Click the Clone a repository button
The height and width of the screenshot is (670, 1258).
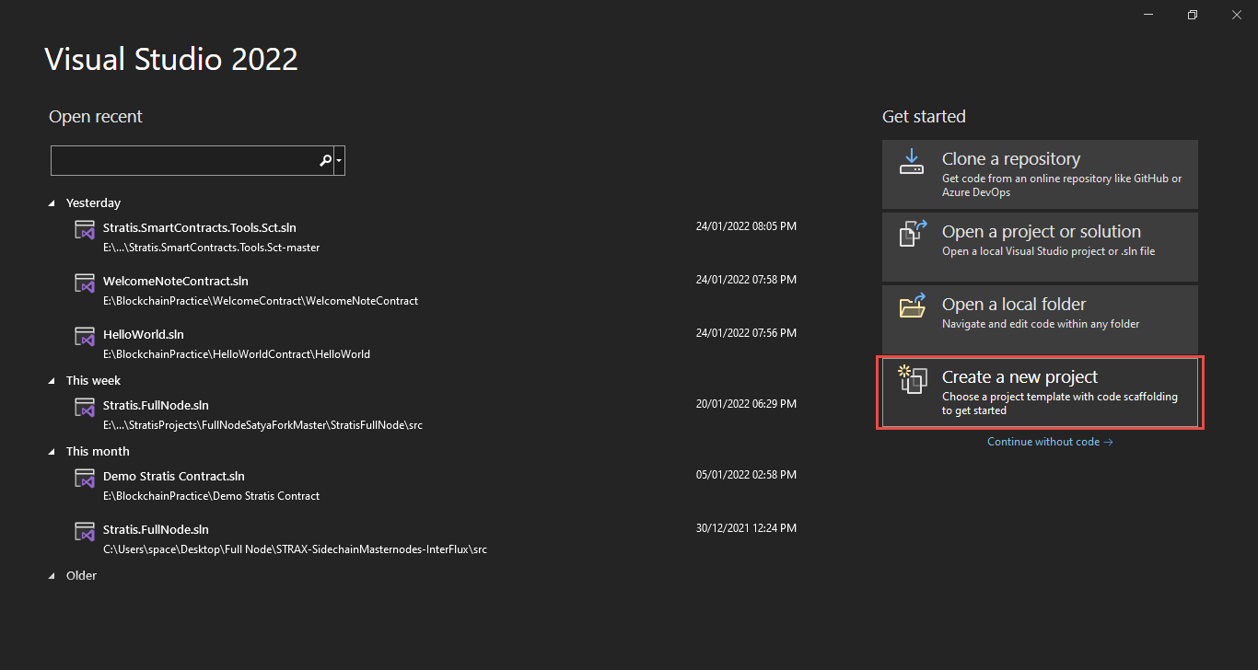[x=1040, y=174]
